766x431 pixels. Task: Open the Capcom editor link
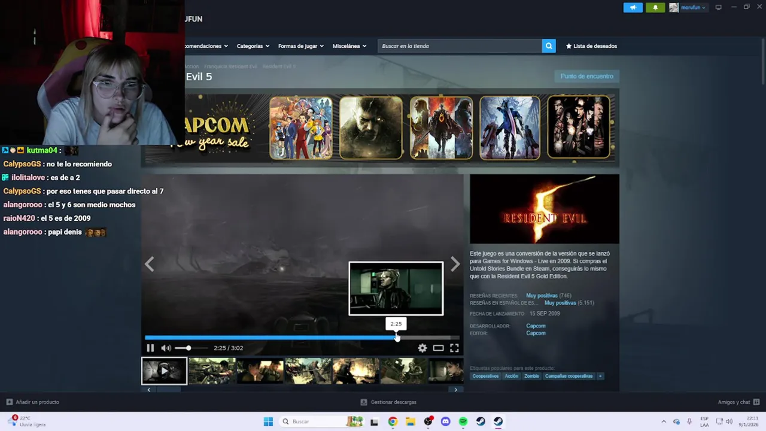pyautogui.click(x=536, y=333)
